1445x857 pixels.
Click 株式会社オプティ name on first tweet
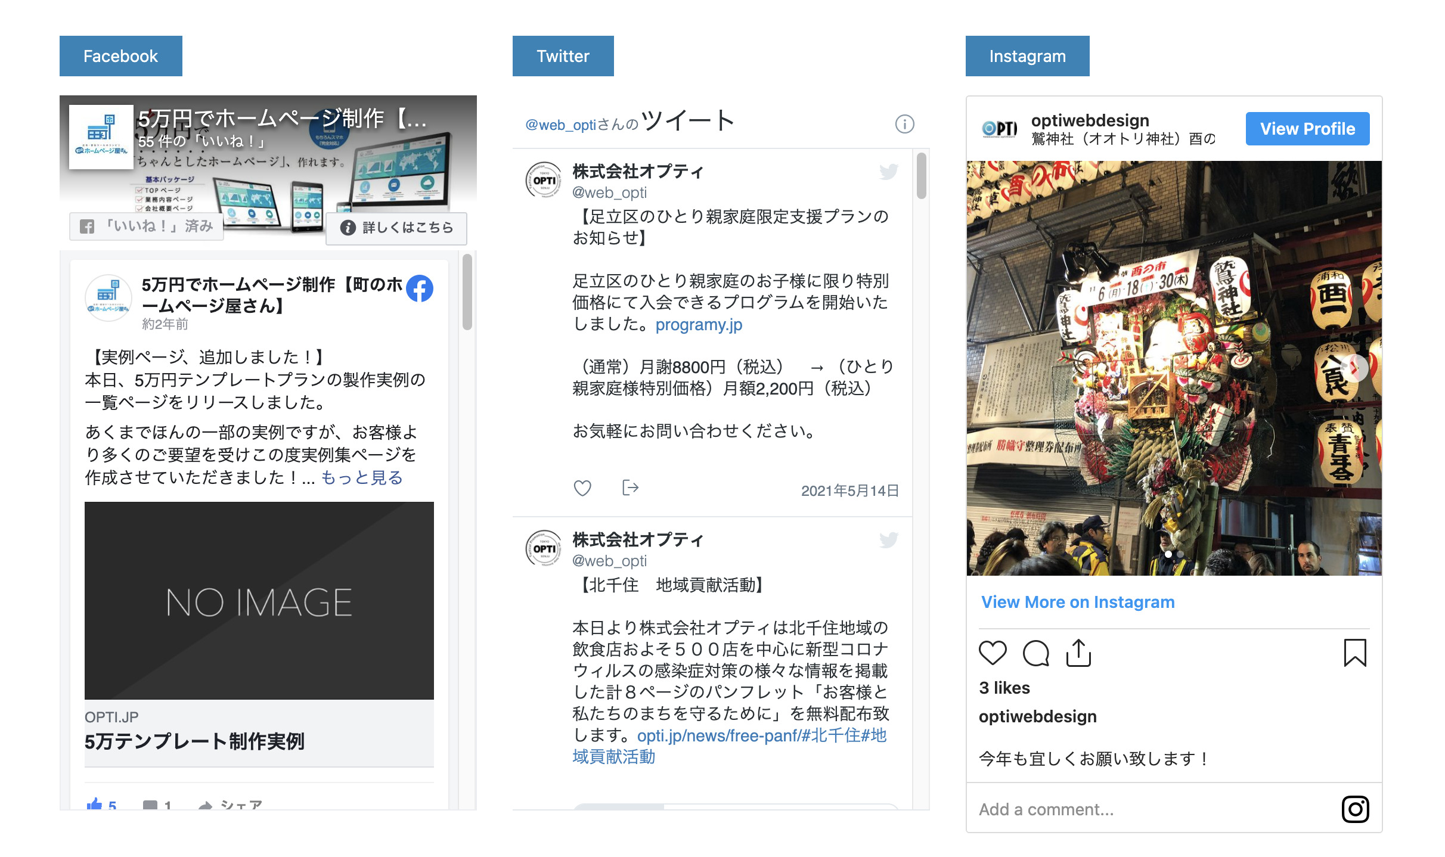(x=638, y=172)
